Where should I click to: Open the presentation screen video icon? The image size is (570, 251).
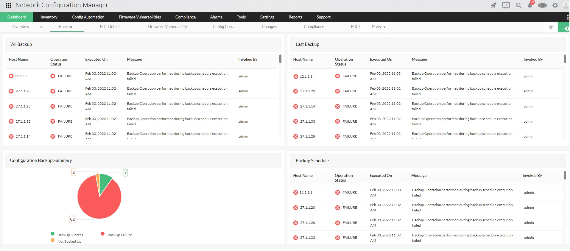[x=506, y=5]
